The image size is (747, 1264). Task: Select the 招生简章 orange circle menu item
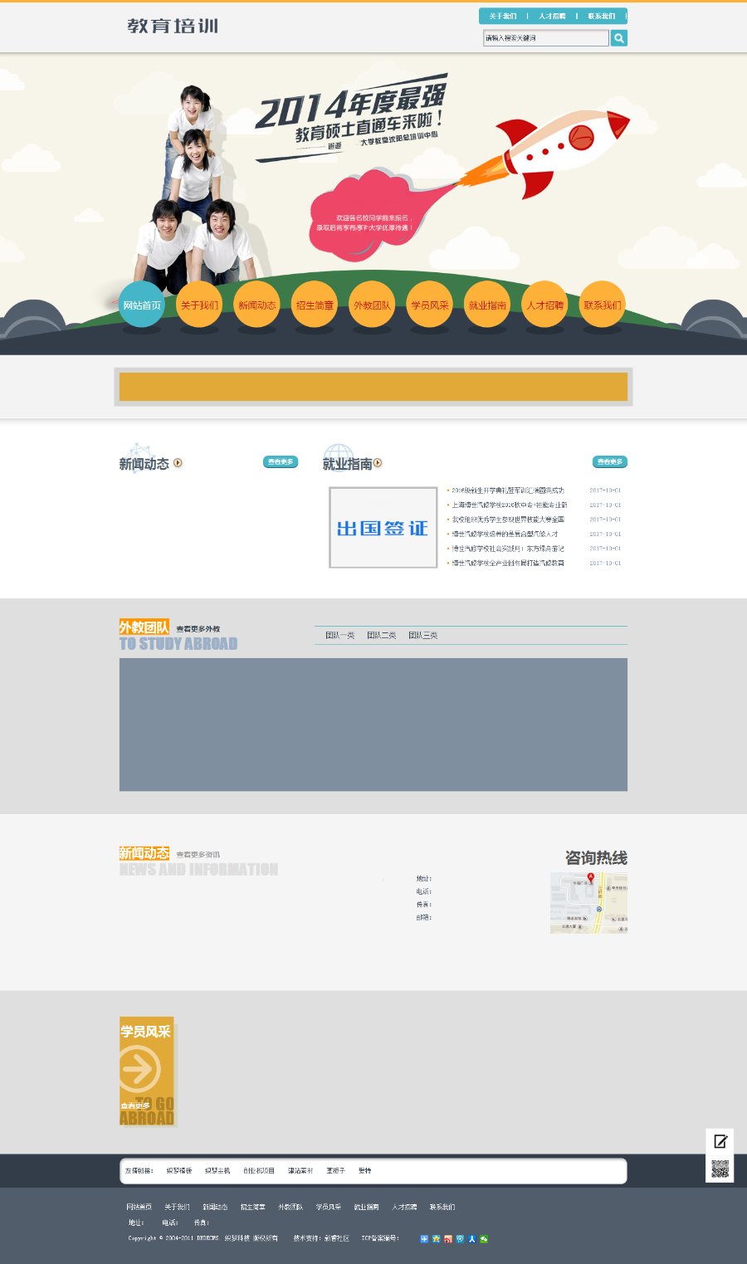click(315, 305)
